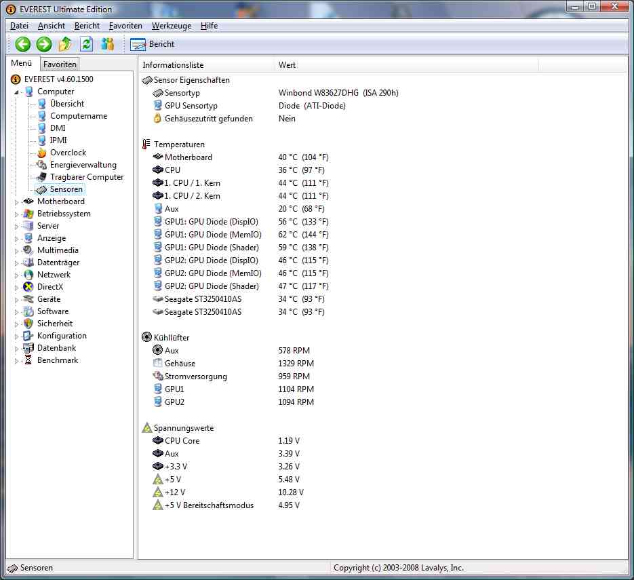Click the DirectX icon in tree
Screen dimensions: 634x580
click(x=28, y=287)
